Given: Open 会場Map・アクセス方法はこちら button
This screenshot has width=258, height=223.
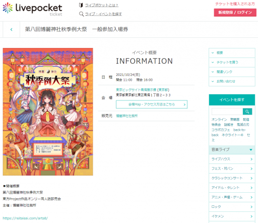Looking at the screenshot, I should (x=152, y=104).
